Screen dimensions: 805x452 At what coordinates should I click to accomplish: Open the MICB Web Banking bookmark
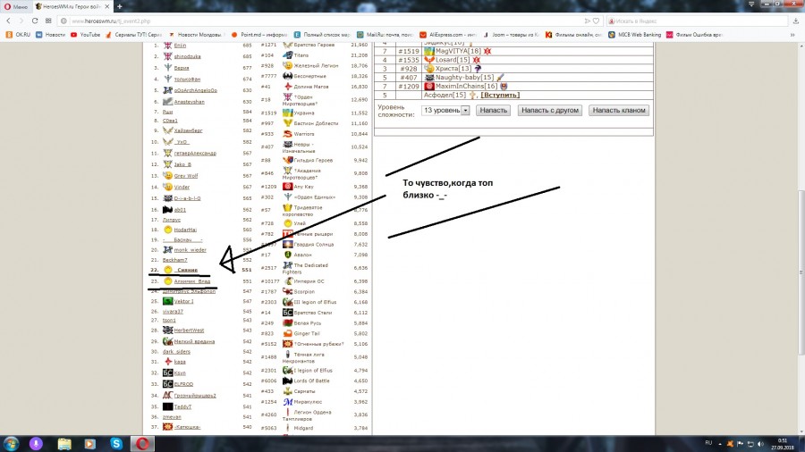634,35
